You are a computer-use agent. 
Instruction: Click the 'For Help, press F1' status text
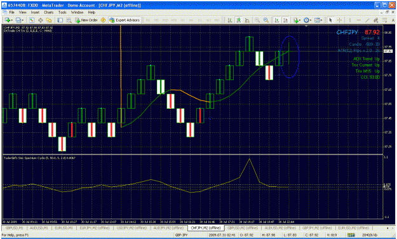[x=15, y=235]
